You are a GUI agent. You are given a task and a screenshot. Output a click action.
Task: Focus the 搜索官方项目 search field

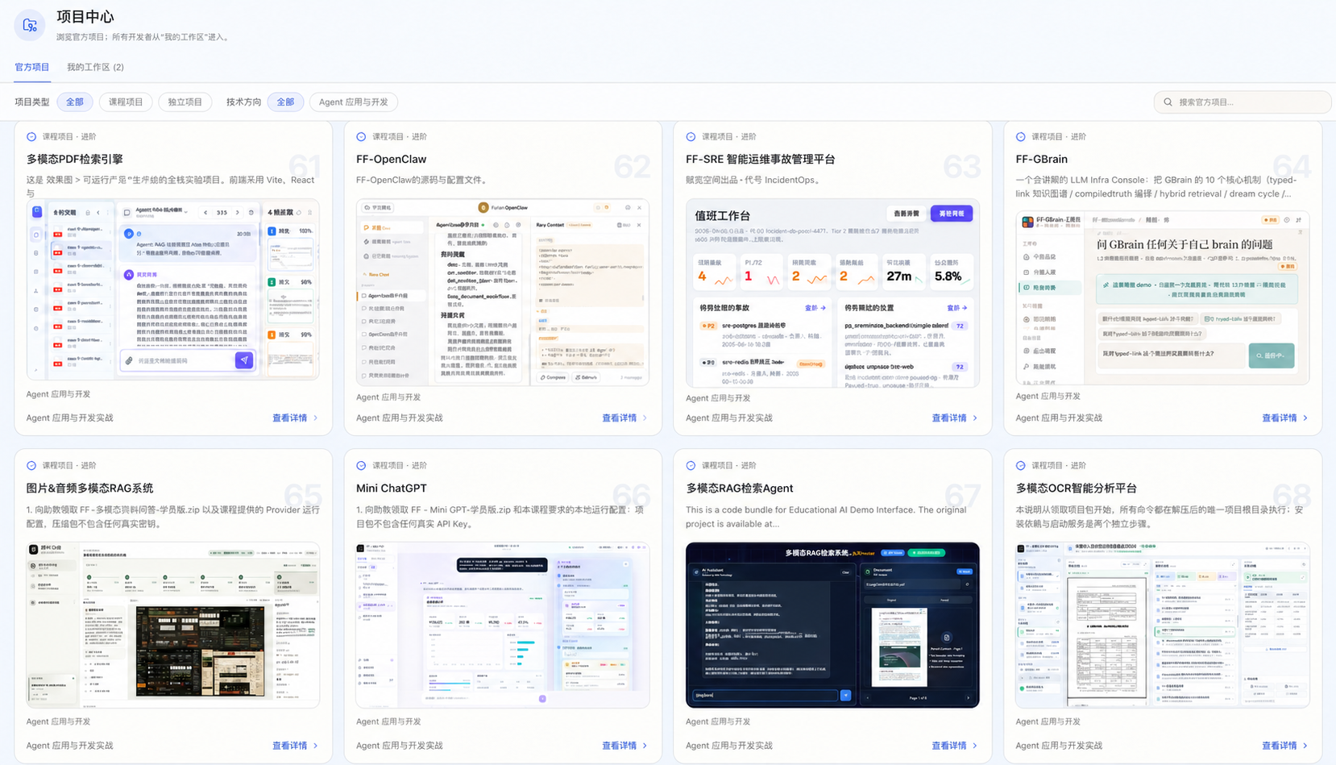click(x=1243, y=102)
